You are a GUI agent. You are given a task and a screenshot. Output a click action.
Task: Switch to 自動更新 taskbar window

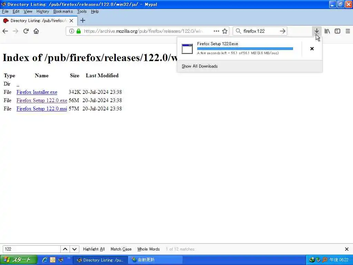pos(155,260)
